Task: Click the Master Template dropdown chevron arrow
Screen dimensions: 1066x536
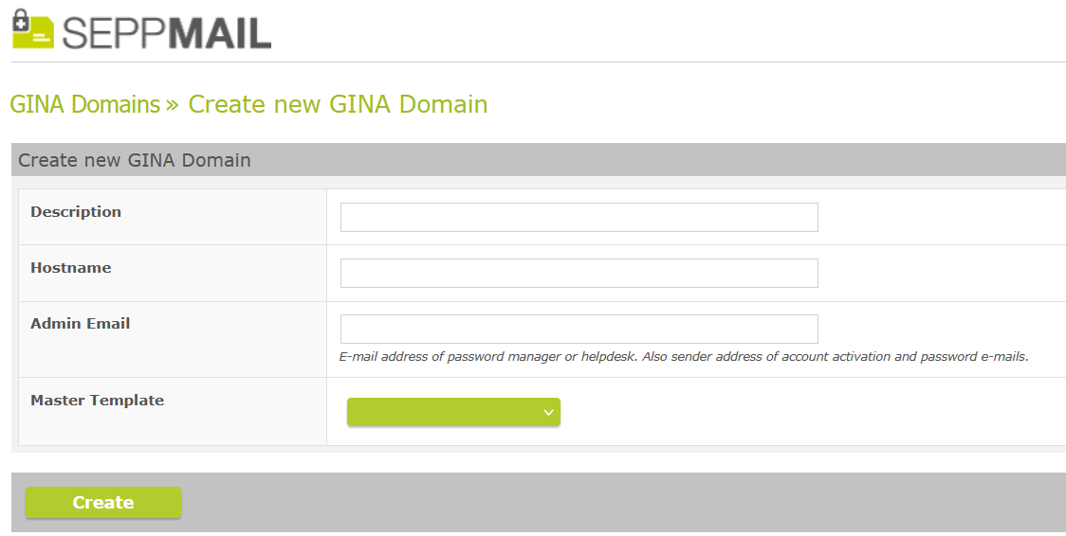Action: click(x=547, y=412)
